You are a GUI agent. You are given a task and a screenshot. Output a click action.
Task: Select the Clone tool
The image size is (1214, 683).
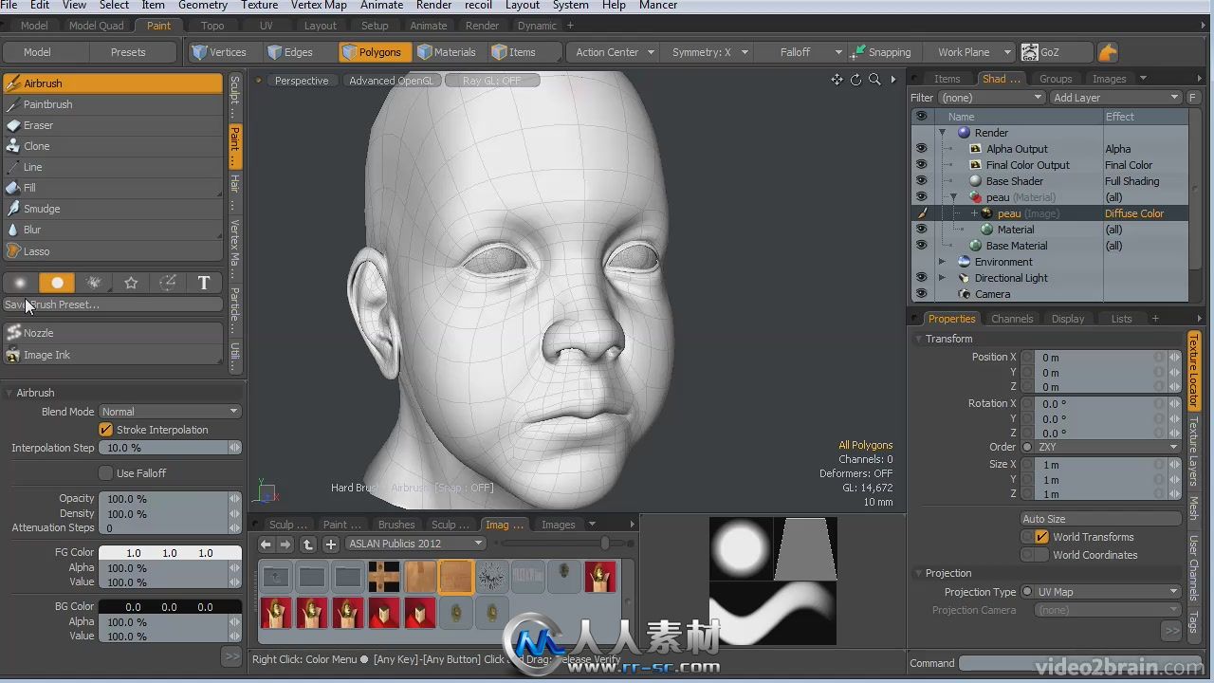[x=113, y=146]
